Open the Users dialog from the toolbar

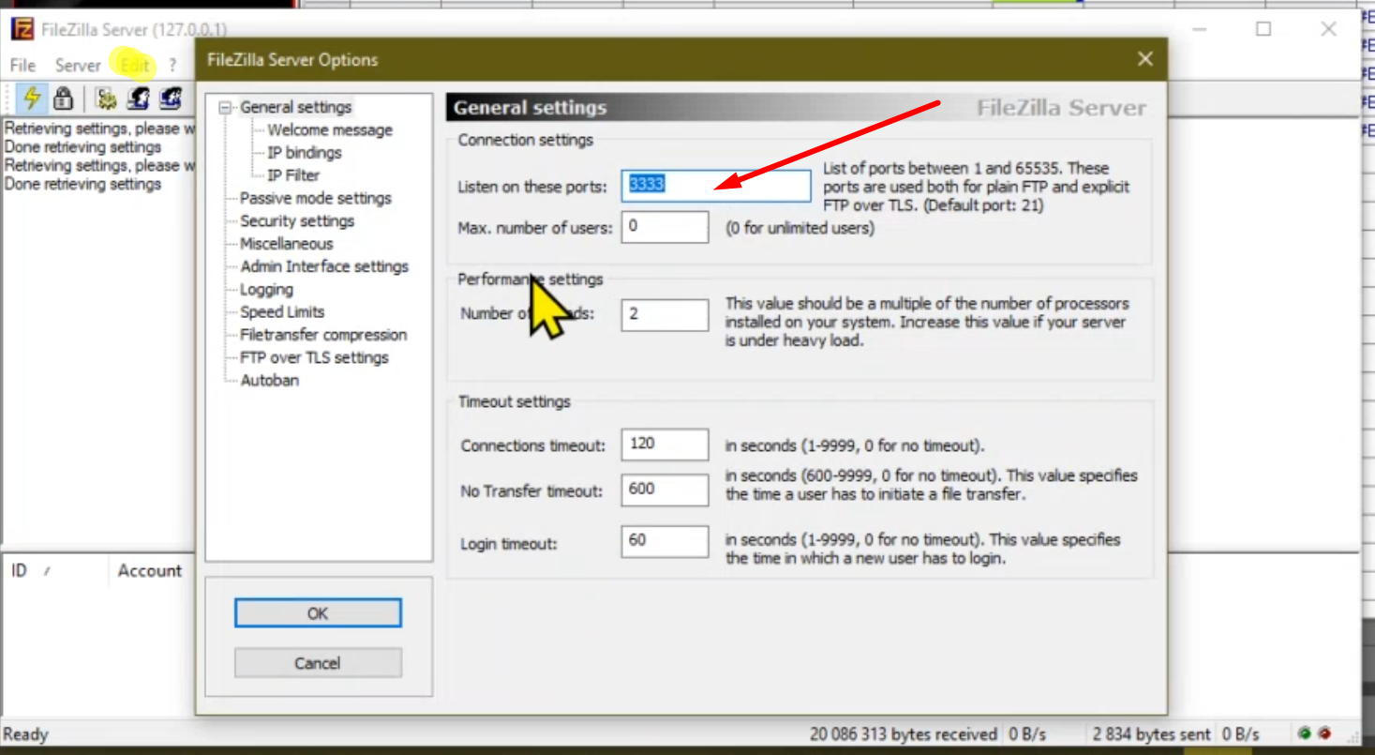coord(138,99)
